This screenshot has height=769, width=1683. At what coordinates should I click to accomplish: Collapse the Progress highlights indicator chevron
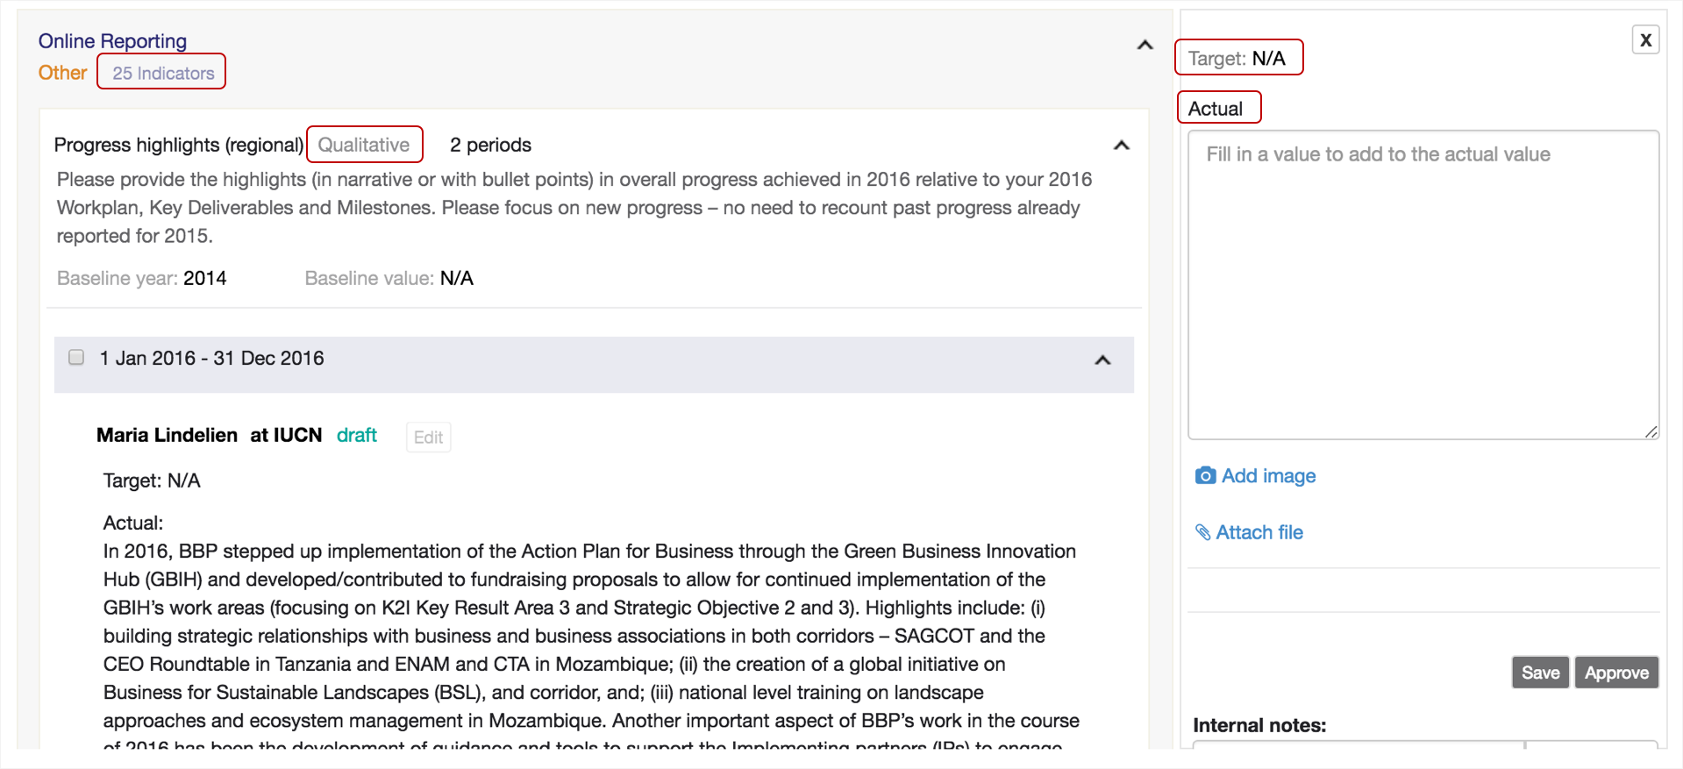click(x=1121, y=146)
